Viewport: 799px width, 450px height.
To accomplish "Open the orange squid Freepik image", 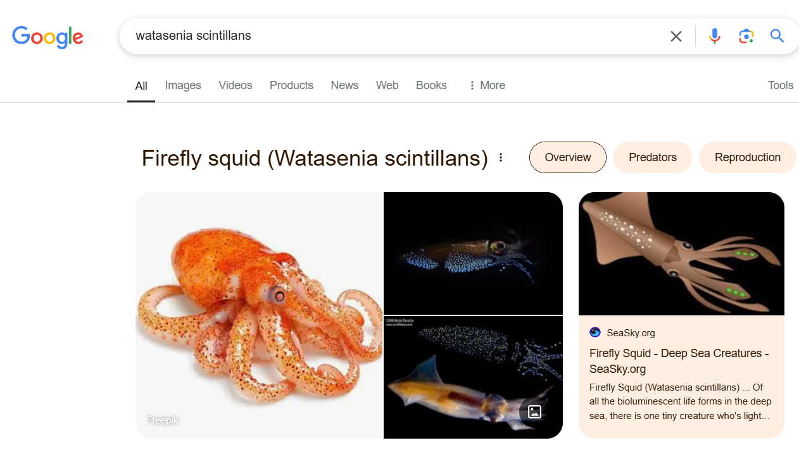I will (x=259, y=315).
